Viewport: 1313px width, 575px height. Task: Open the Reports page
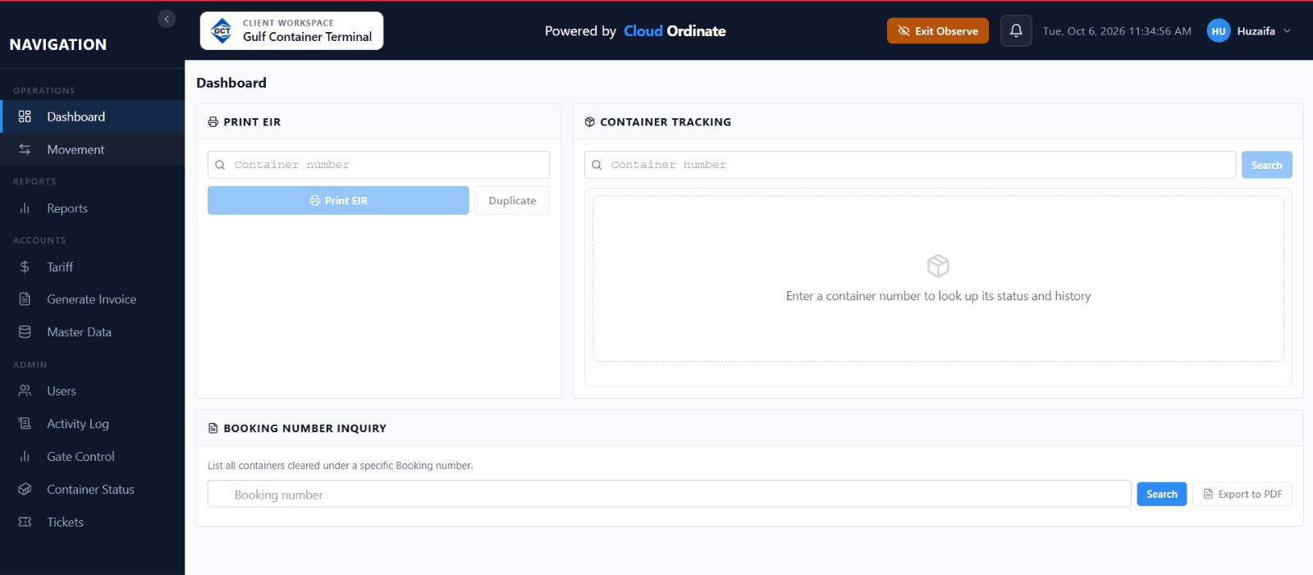(x=93, y=208)
